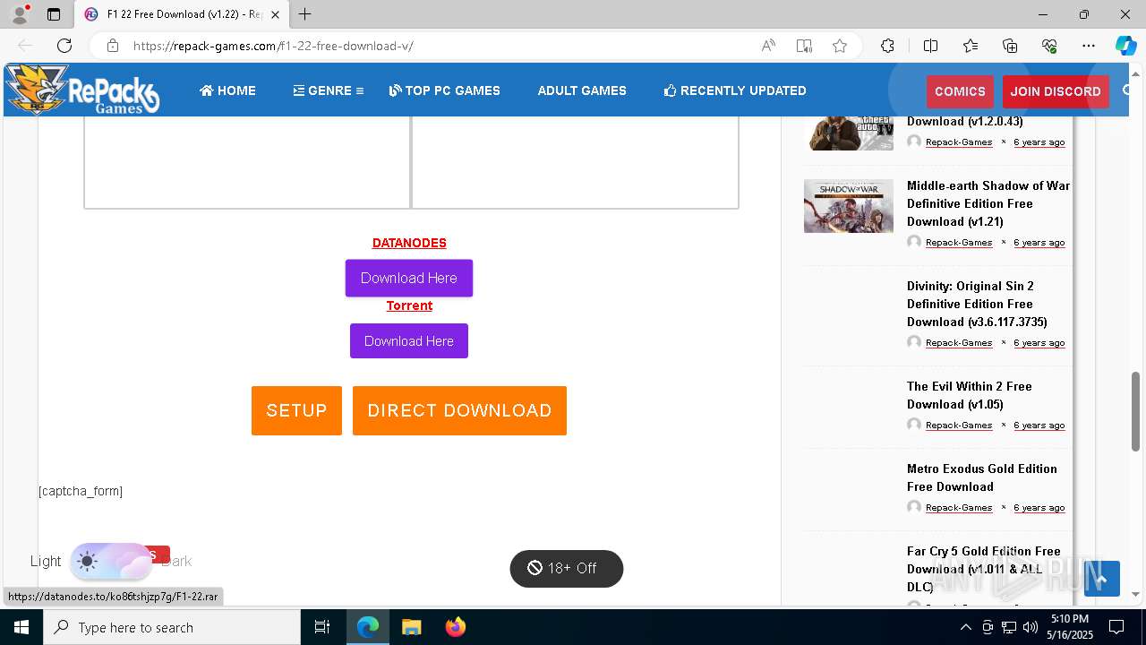This screenshot has height=645, width=1146.
Task: Open Favorites list icon
Action: (971, 46)
